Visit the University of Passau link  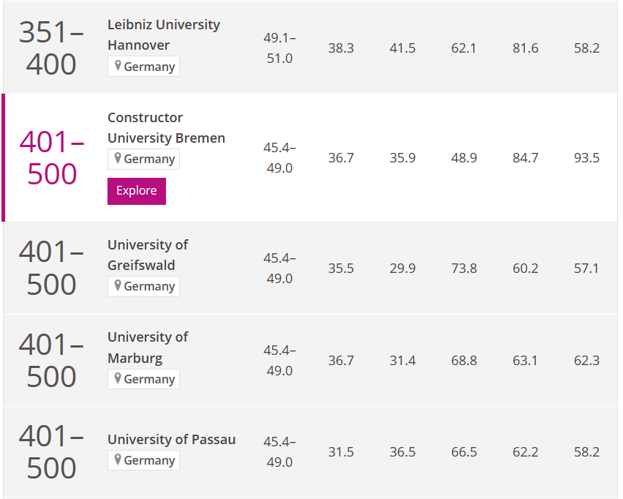point(171,440)
